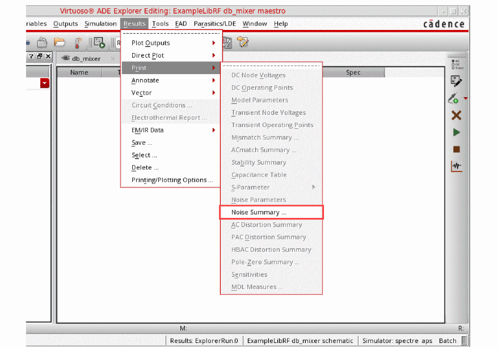This screenshot has width=498, height=347.
Task: Click the Results menu in the menu bar
Action: click(134, 24)
